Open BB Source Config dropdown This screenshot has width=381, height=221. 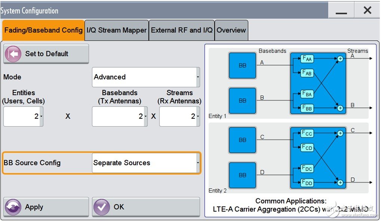146,163
